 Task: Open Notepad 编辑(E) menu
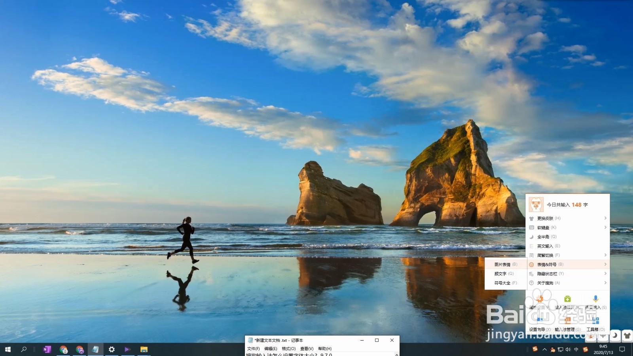[271, 348]
